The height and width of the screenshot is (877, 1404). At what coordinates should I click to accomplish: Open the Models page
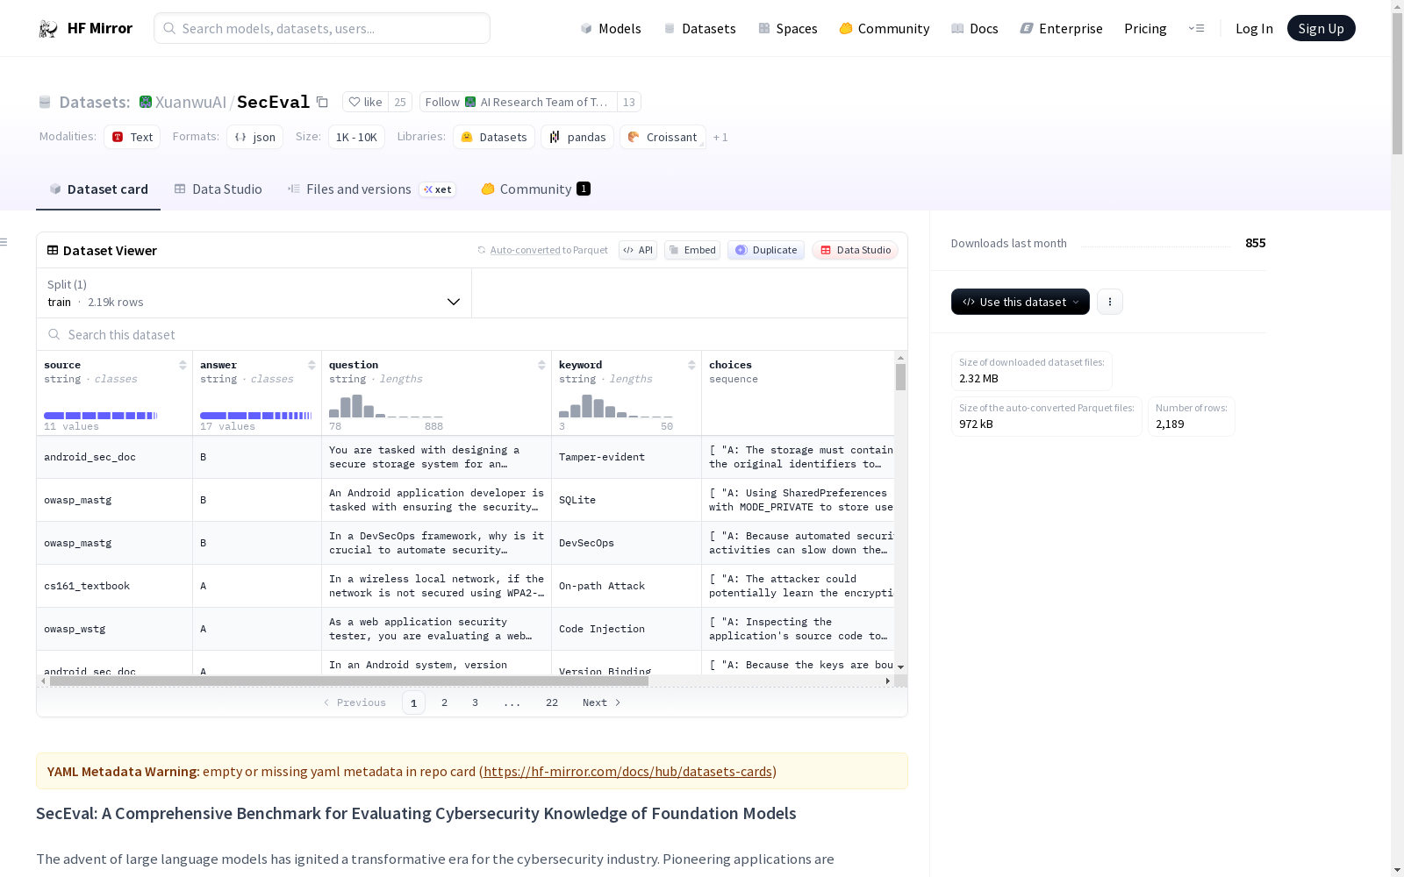(611, 29)
